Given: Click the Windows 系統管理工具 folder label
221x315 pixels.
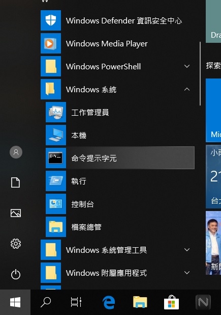Looking at the screenshot, I should tap(106, 250).
